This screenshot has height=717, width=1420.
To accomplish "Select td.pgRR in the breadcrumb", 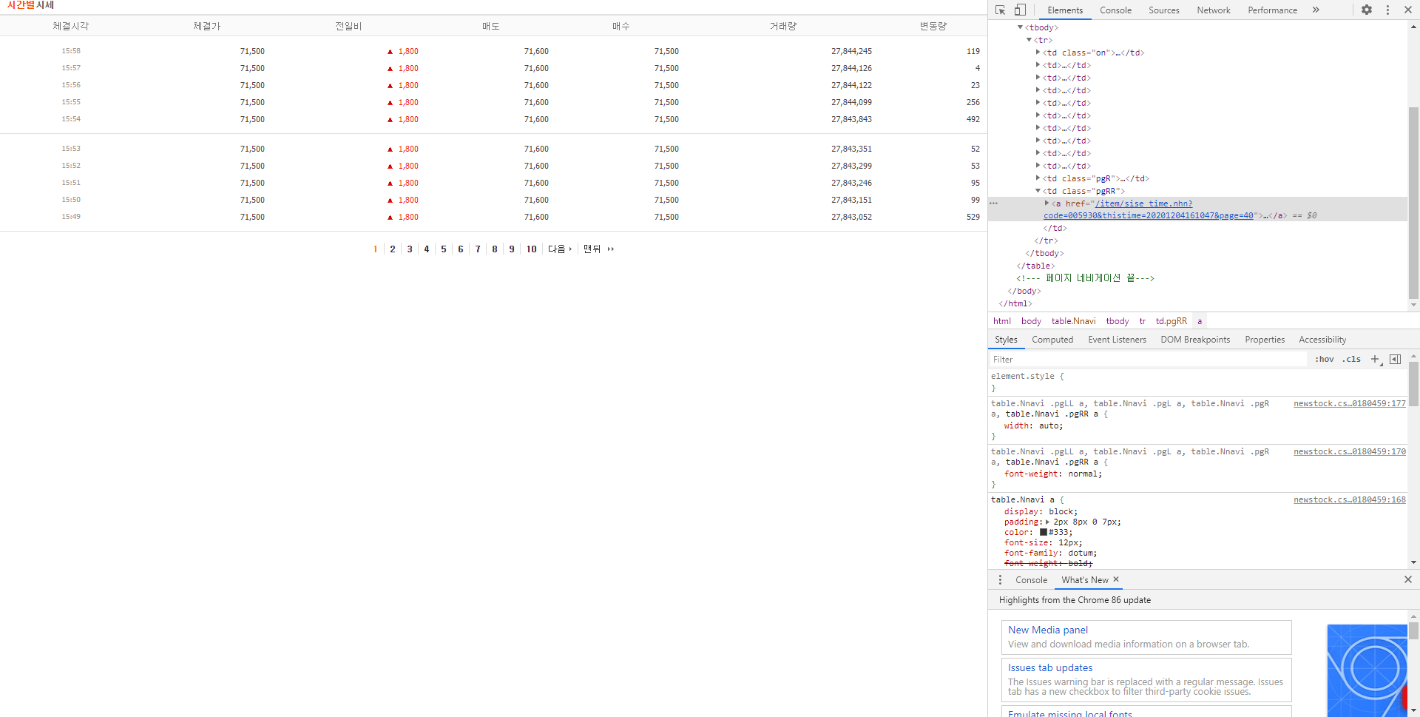I will (1171, 321).
